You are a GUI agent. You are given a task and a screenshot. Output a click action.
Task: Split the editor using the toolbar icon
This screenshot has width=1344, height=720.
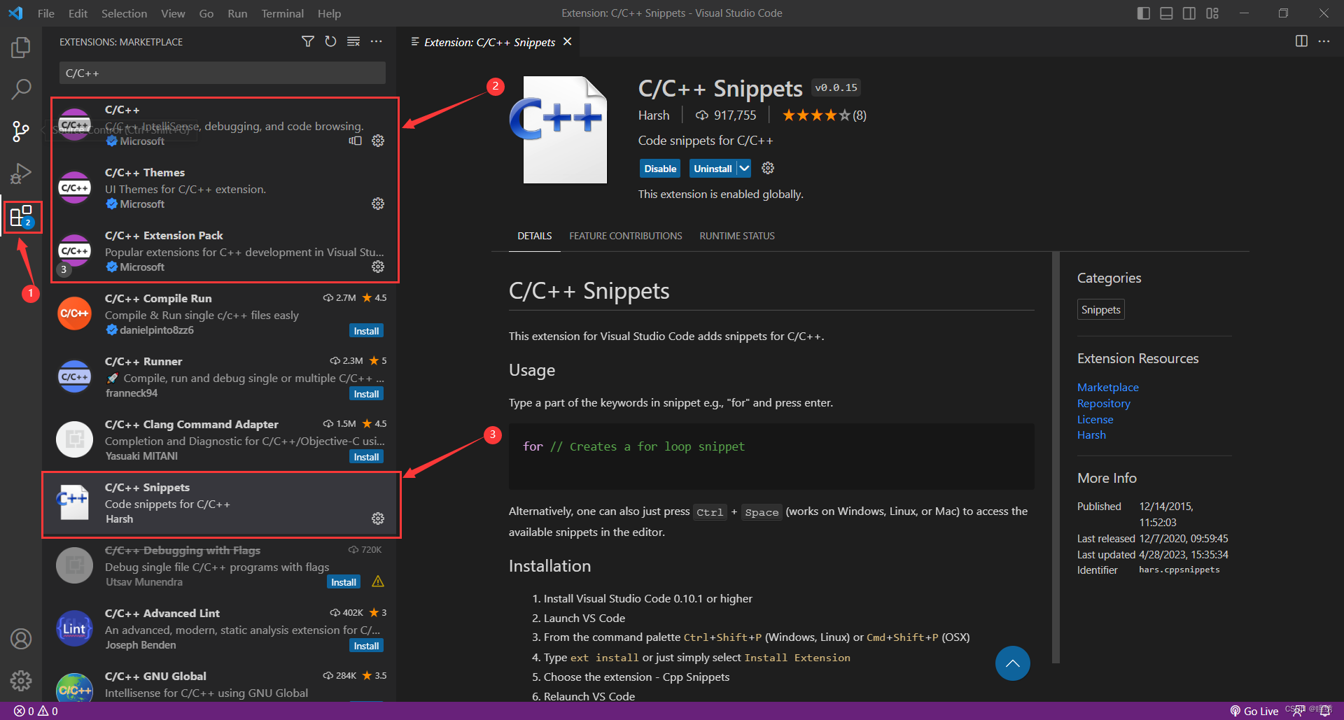coord(1301,41)
